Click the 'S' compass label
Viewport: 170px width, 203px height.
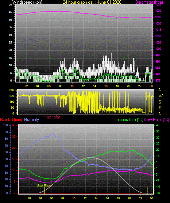[160, 102]
